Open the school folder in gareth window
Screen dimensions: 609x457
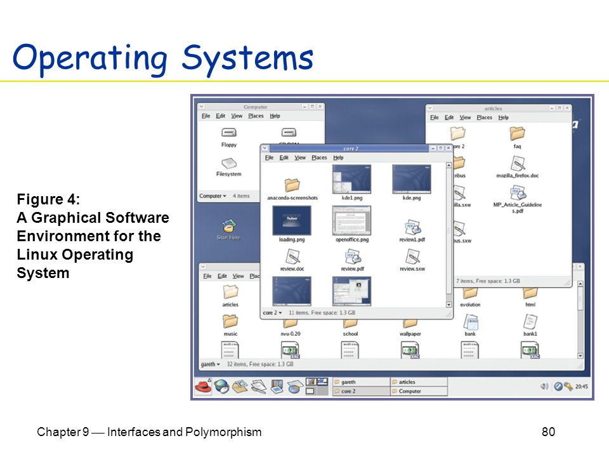350,324
